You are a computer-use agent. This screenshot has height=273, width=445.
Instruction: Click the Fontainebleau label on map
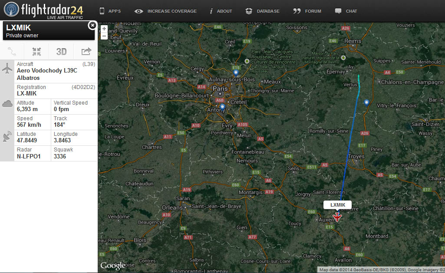tap(248, 152)
